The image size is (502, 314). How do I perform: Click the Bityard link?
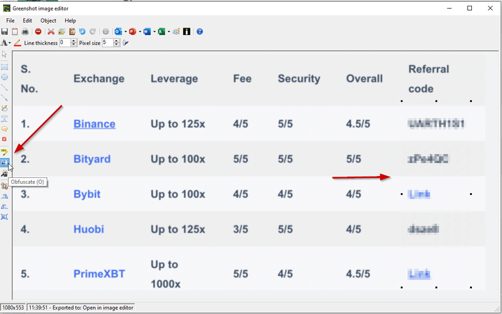(92, 159)
